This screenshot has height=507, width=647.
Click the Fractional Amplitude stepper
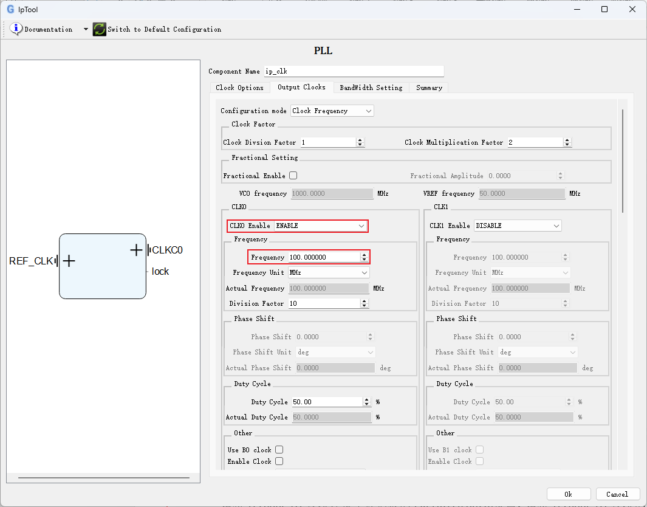pyautogui.click(x=560, y=176)
